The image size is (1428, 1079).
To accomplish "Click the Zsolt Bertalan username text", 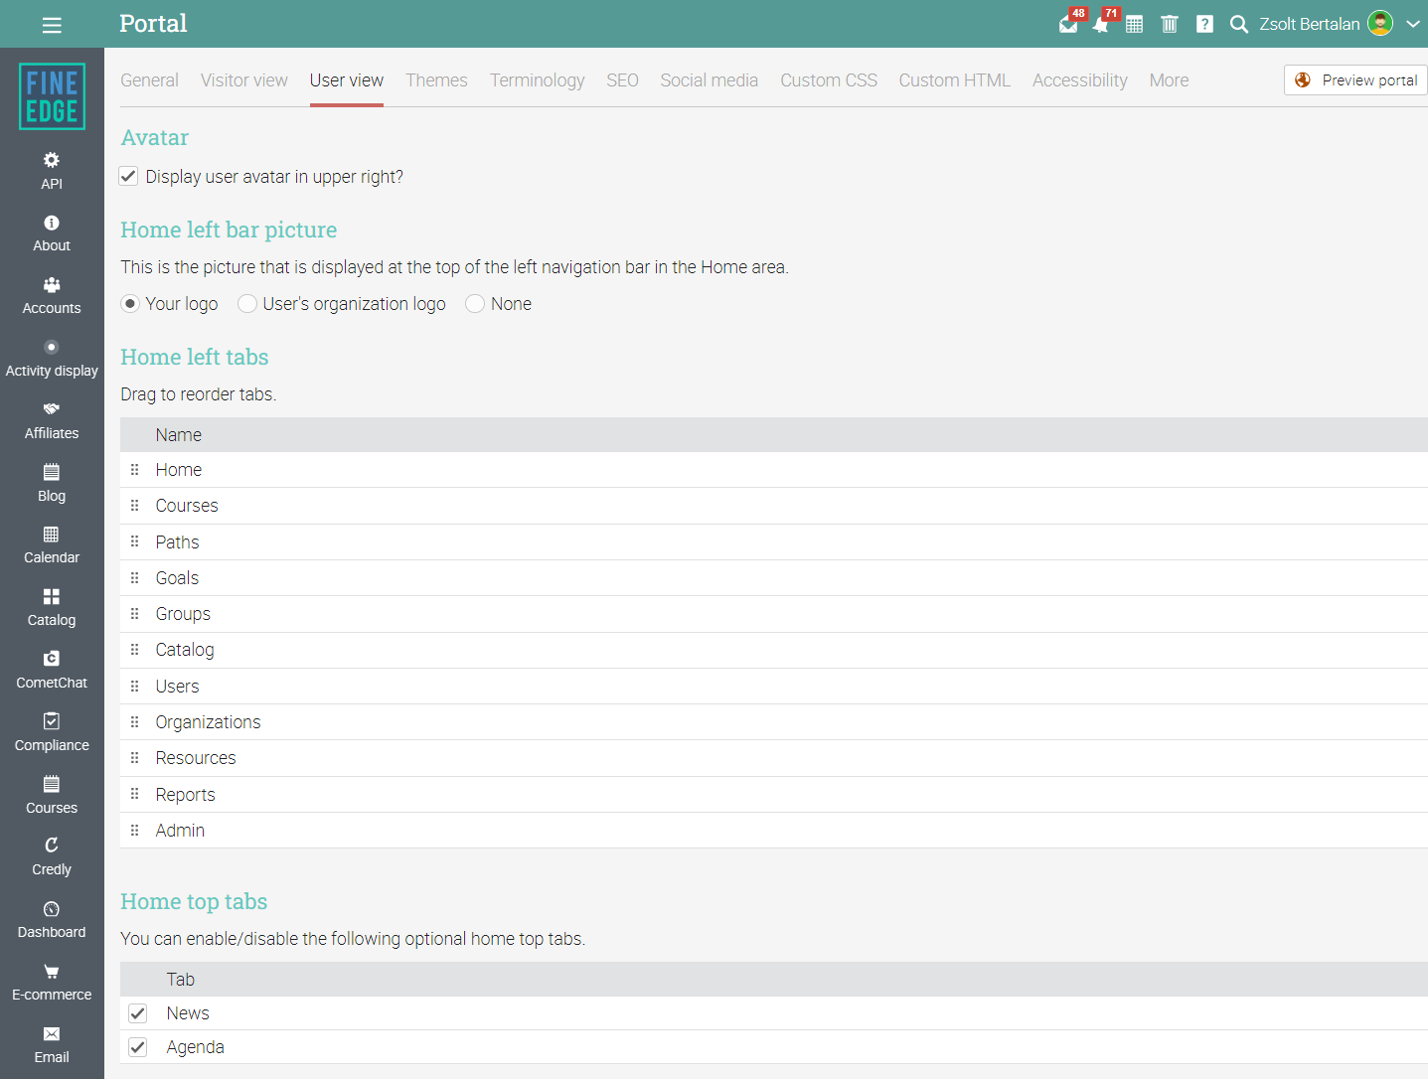I will point(1309,24).
